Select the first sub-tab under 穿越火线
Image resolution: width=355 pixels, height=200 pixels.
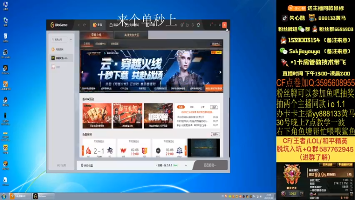(x=87, y=44)
